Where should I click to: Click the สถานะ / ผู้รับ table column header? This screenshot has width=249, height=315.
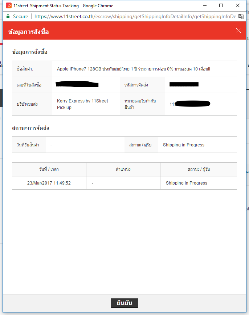point(199,169)
